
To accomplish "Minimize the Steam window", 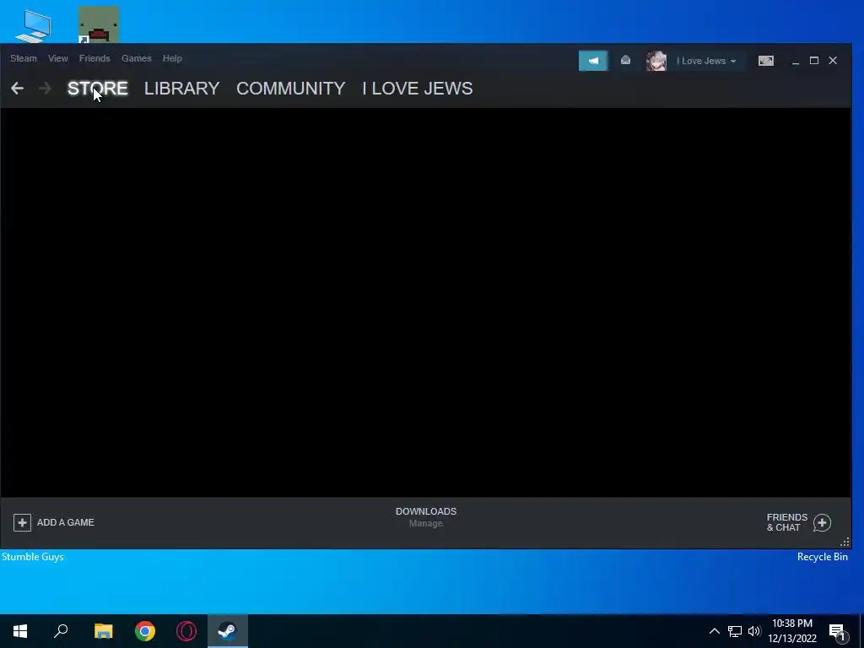I will click(795, 61).
